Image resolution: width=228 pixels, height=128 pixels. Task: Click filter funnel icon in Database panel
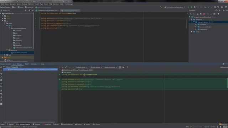[218, 14]
